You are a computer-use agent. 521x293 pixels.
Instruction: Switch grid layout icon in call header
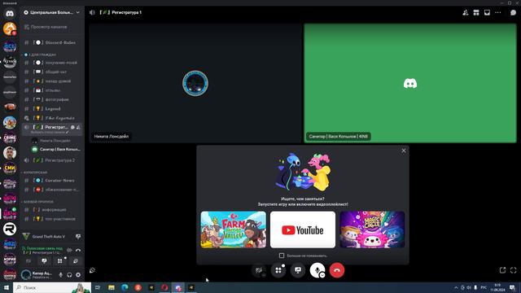click(x=476, y=13)
